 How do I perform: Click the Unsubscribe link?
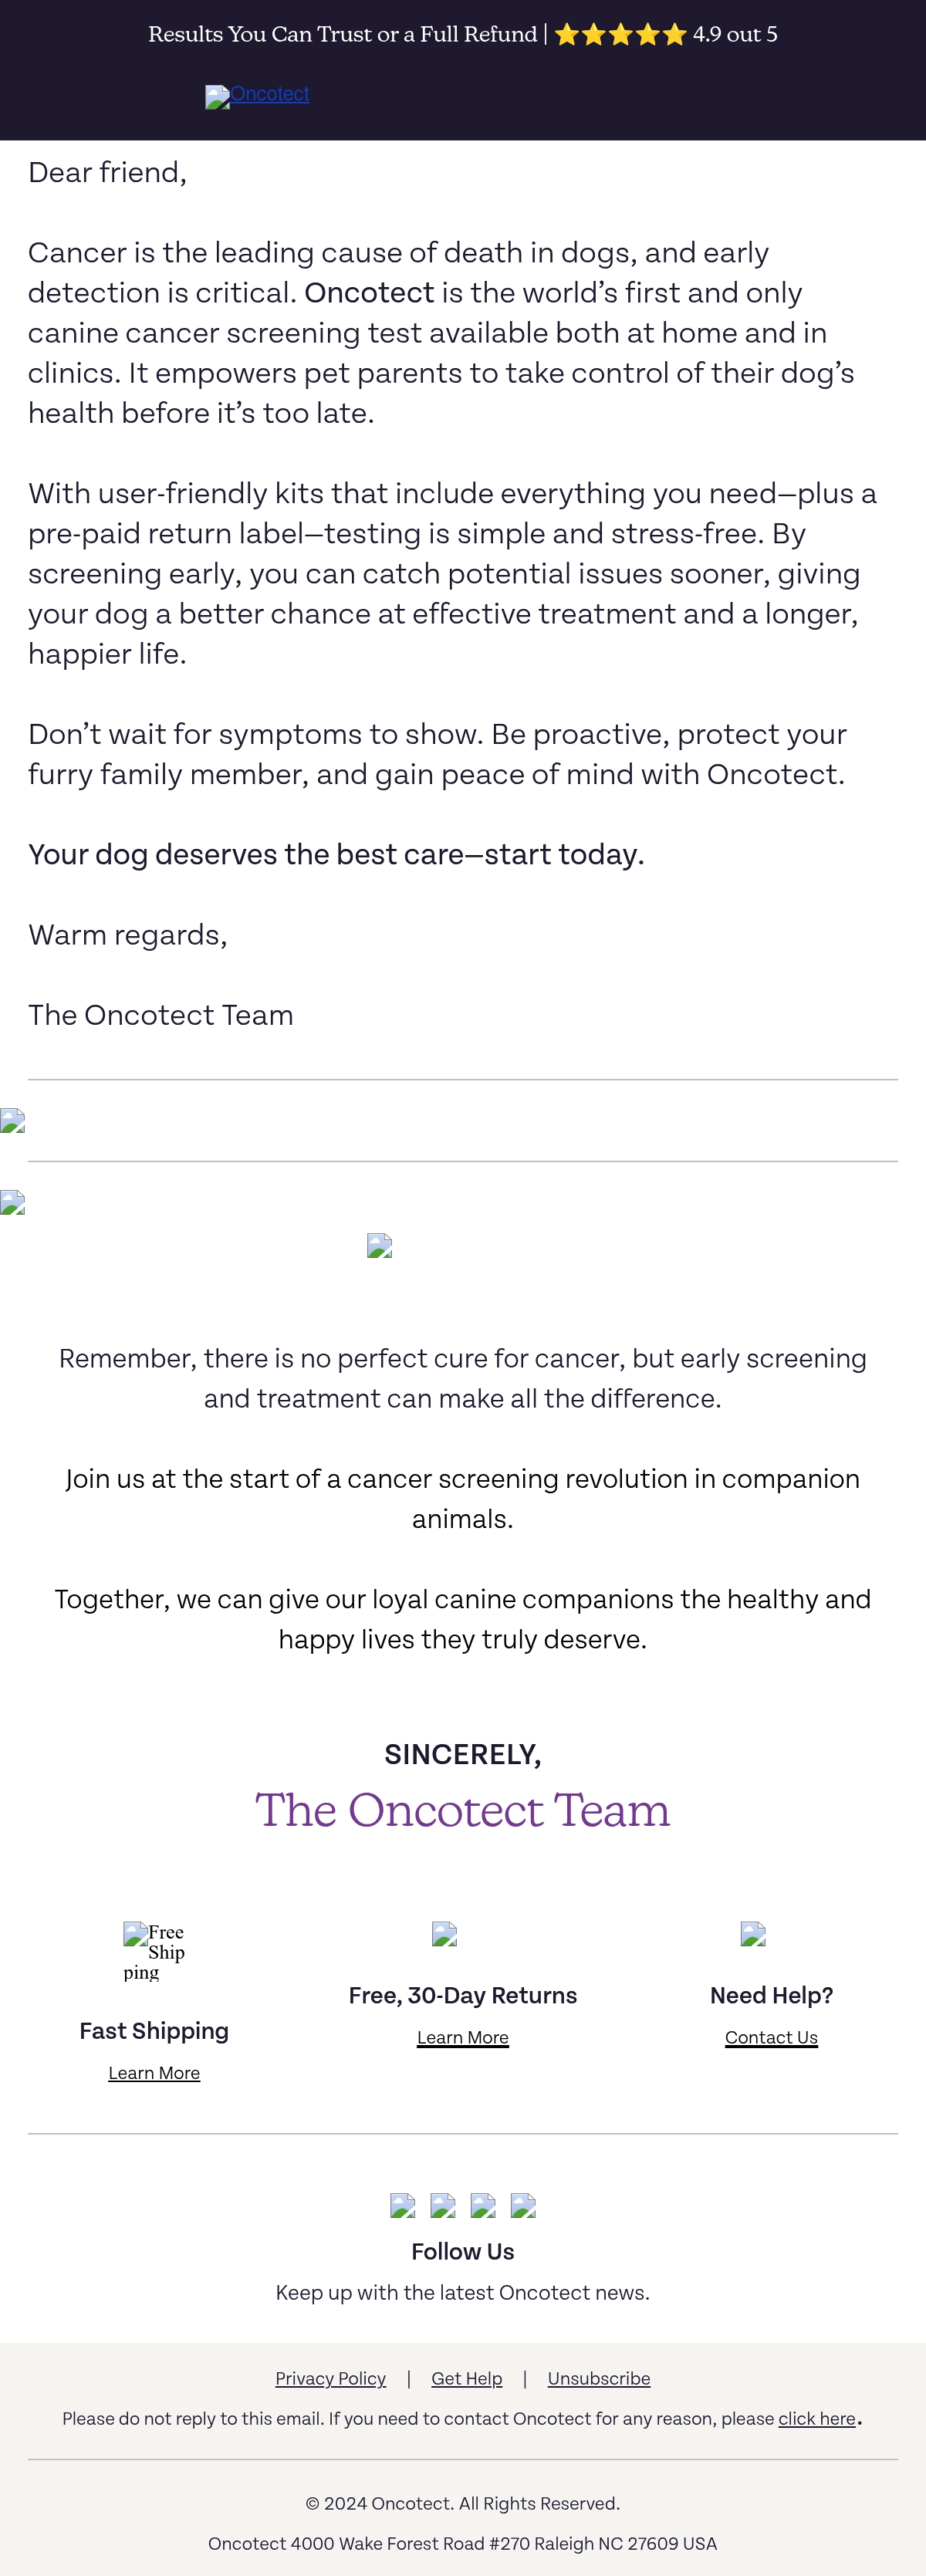point(599,2378)
